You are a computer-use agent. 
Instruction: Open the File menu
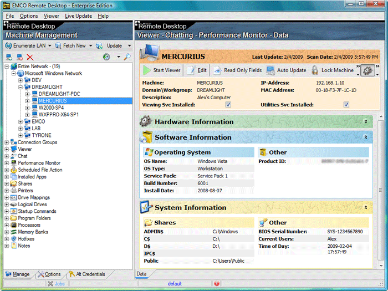9,16
